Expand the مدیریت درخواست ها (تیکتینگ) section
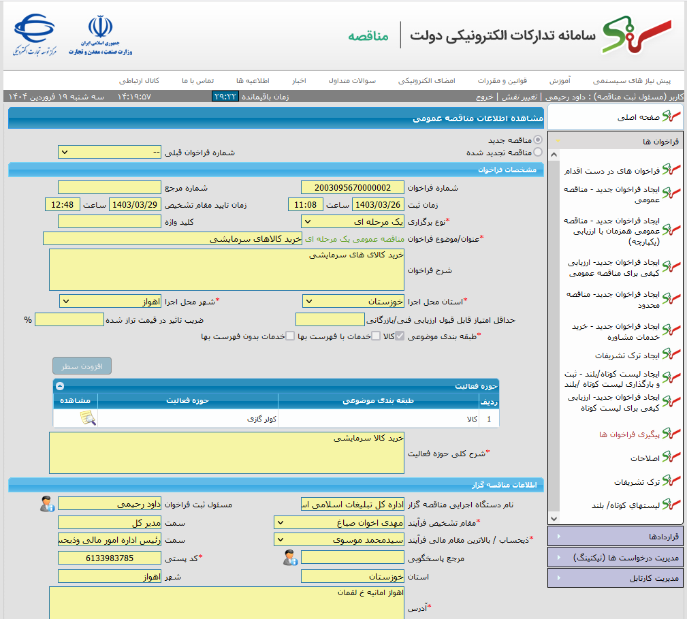 click(615, 558)
